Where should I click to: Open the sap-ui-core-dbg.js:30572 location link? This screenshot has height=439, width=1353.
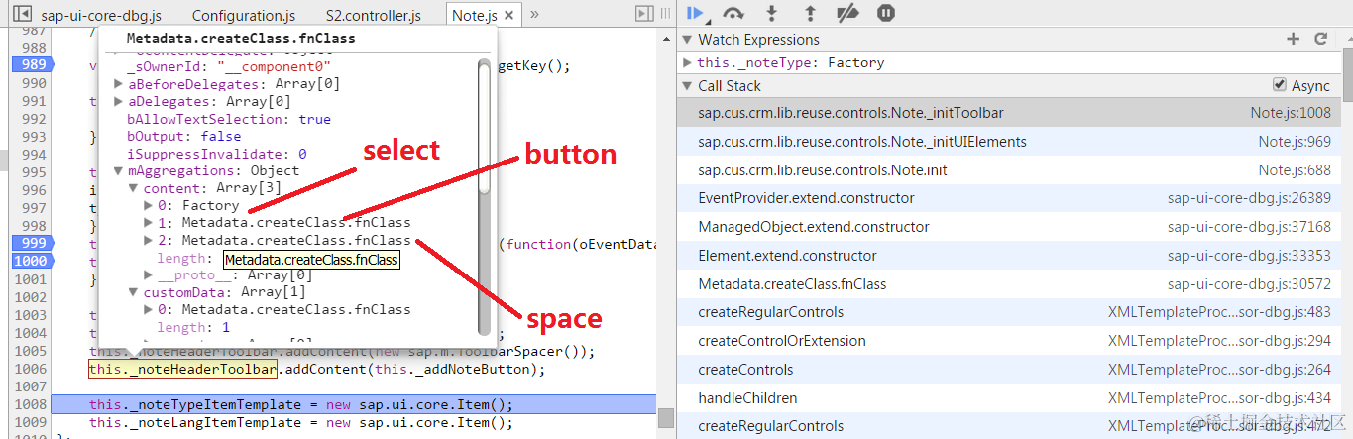(x=1249, y=284)
